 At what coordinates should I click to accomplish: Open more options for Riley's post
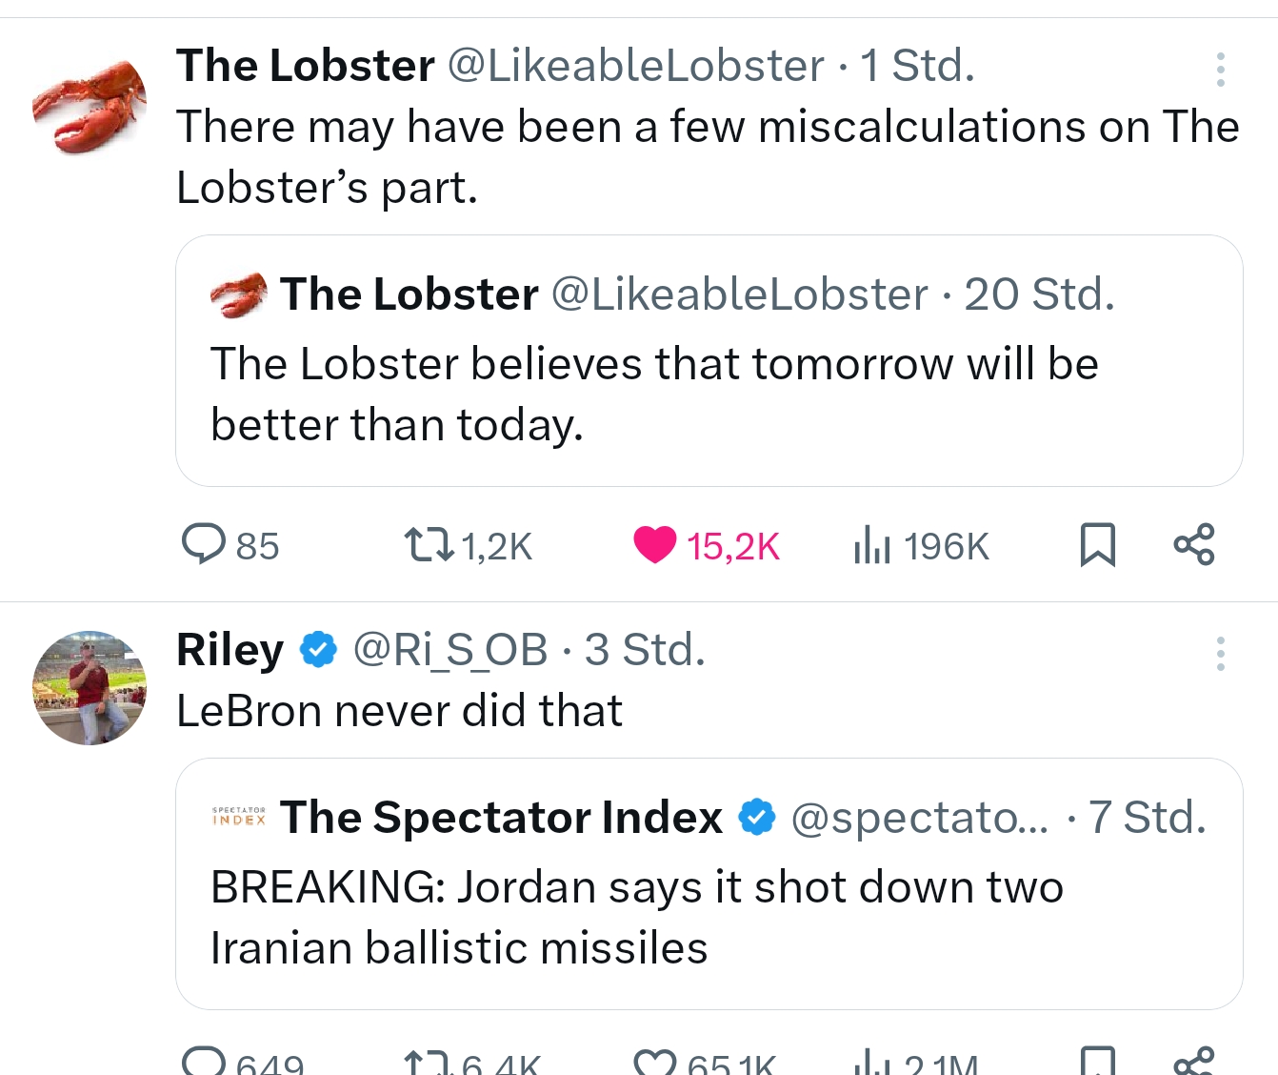[1220, 654]
